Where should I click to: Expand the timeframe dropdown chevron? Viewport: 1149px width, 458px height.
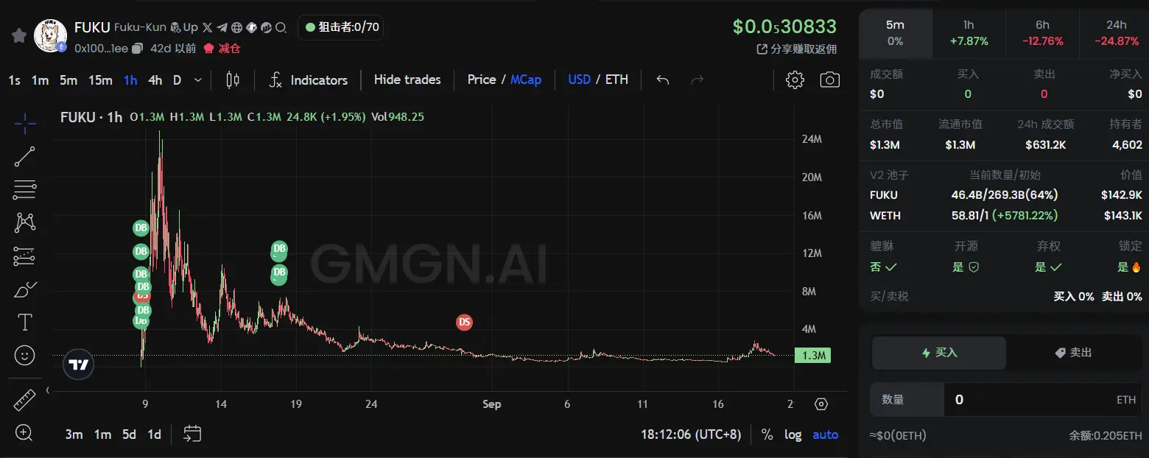(x=197, y=80)
